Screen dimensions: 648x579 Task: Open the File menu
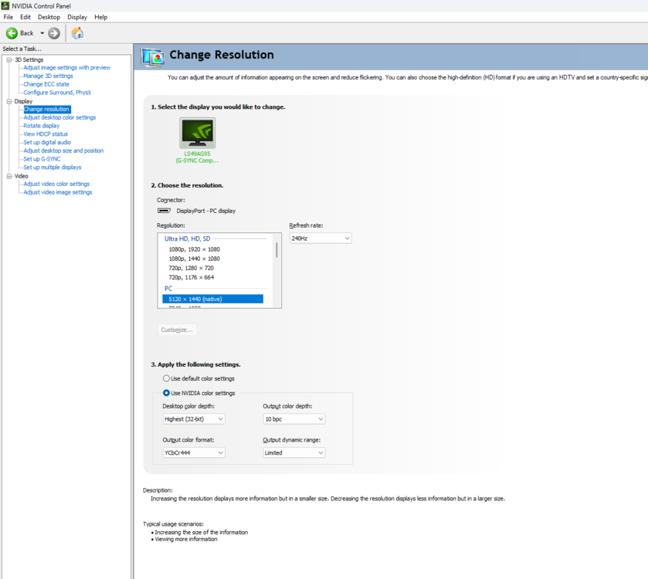point(8,17)
